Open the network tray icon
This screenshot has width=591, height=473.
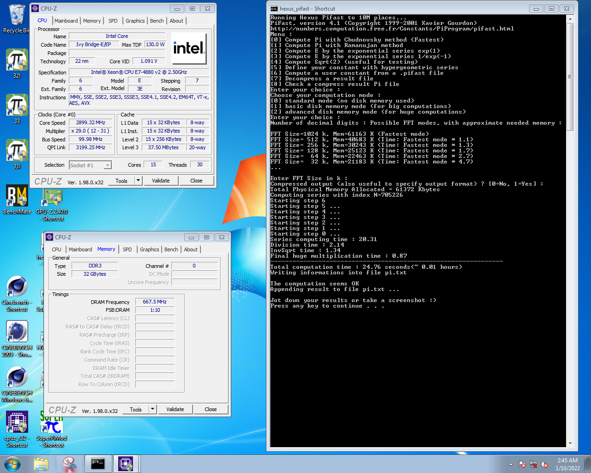click(x=533, y=464)
